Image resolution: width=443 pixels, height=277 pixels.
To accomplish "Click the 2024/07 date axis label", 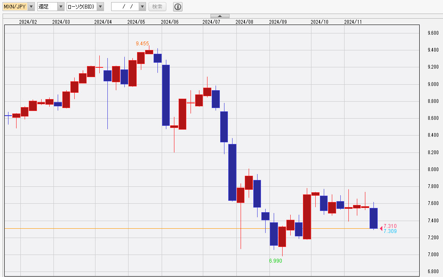I will (211, 22).
